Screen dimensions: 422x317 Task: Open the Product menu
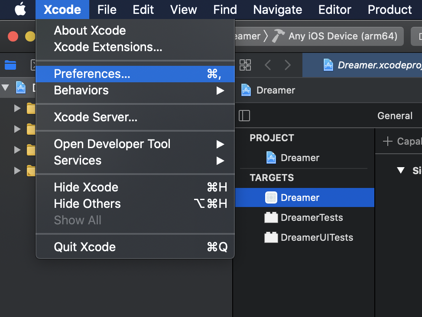point(390,10)
